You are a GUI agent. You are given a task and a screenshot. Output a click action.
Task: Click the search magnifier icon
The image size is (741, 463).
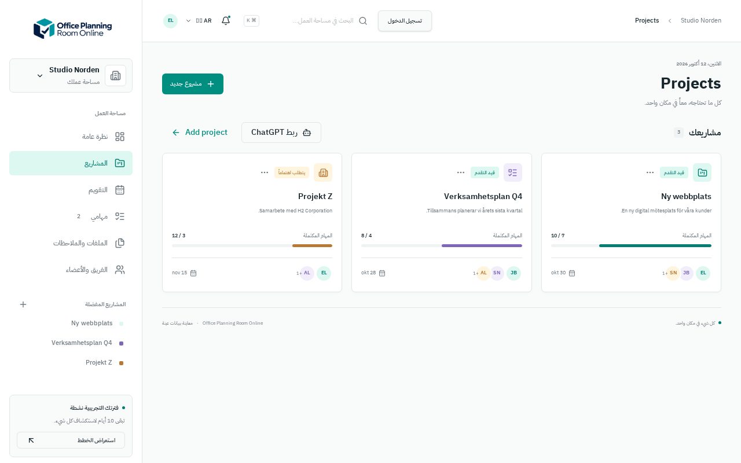tap(363, 21)
